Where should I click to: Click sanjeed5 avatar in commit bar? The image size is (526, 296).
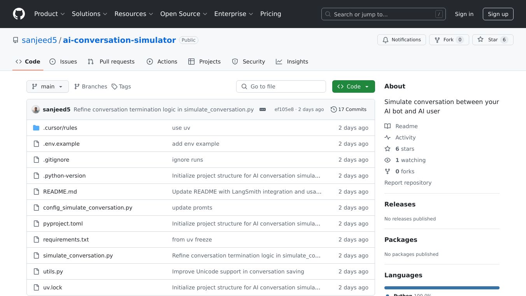coord(36,109)
